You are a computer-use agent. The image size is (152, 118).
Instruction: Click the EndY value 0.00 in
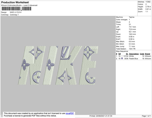pos(131,39)
